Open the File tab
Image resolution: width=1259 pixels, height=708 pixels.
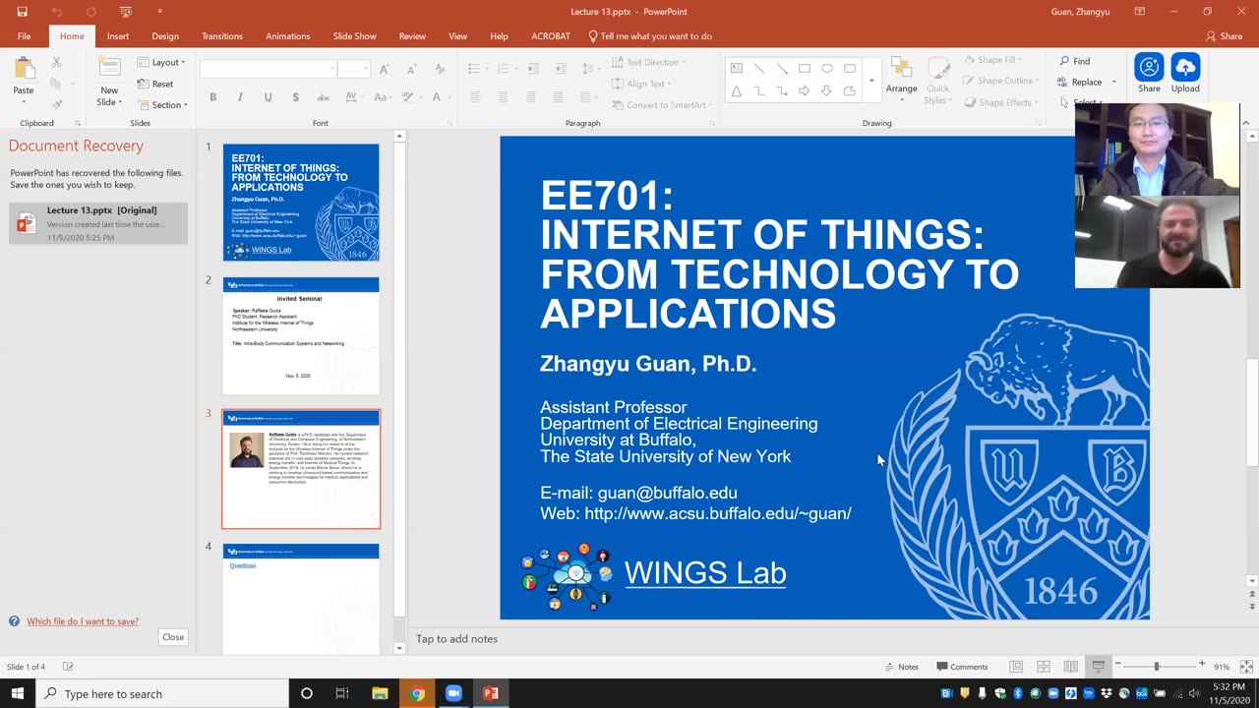point(24,36)
